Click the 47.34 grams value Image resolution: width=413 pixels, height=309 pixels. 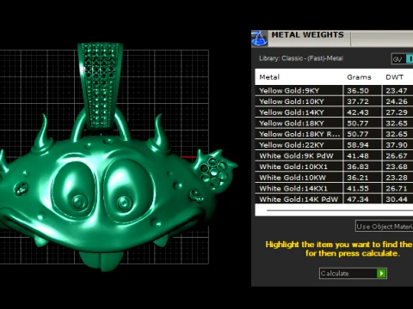coord(358,199)
